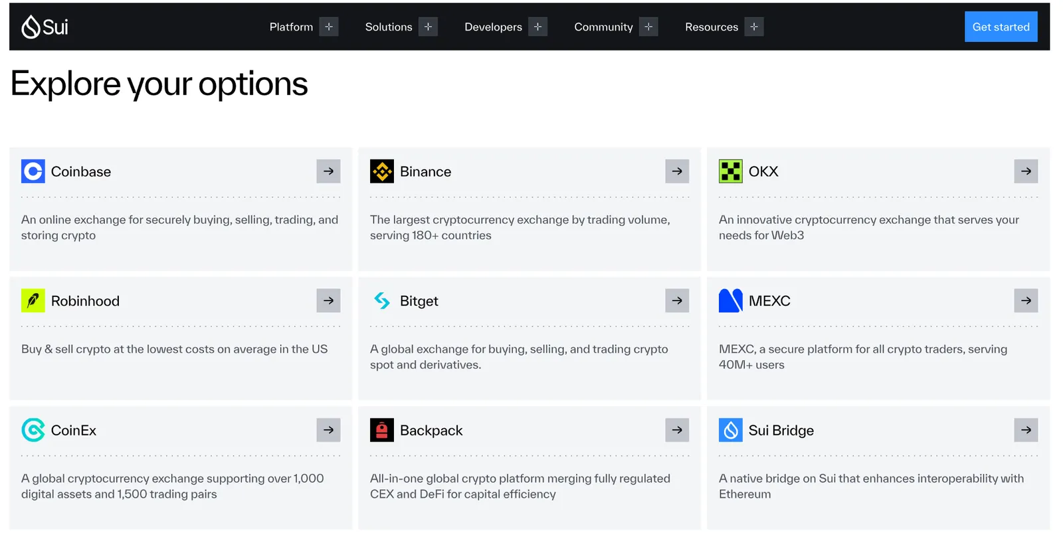Click Bitget description about spot and derivatives
1063x535 pixels.
519,357
